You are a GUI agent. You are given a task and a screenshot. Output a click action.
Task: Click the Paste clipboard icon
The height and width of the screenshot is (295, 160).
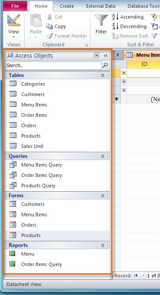[36, 20]
